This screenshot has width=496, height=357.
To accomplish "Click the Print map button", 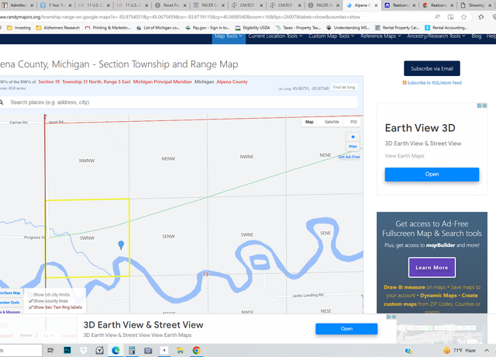I will (x=353, y=147).
